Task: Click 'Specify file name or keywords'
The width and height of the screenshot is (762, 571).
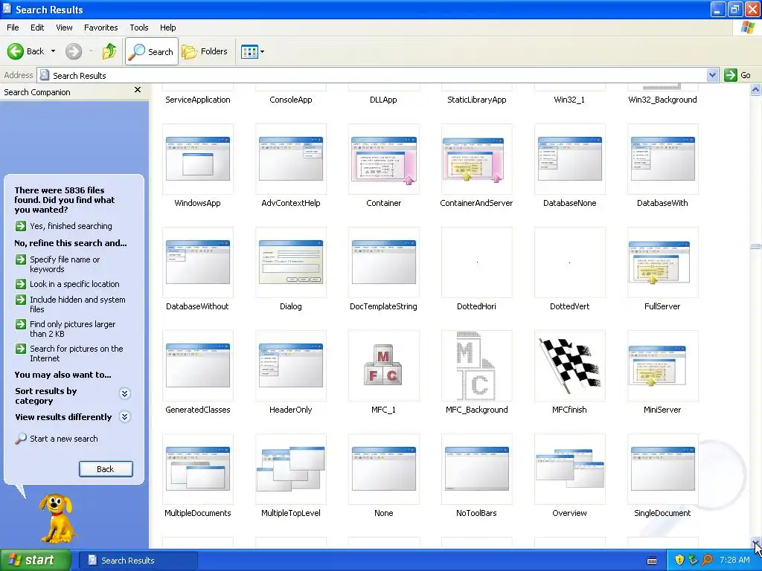Action: (x=57, y=264)
